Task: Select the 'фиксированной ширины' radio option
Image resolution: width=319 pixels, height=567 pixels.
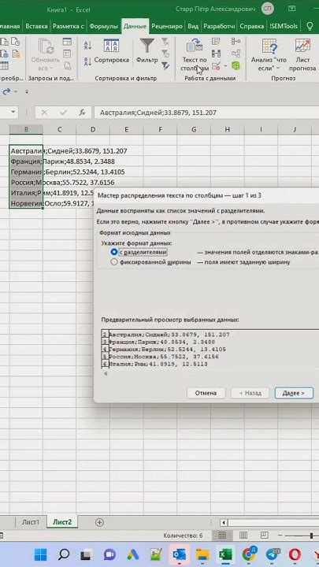Action: coord(115,262)
